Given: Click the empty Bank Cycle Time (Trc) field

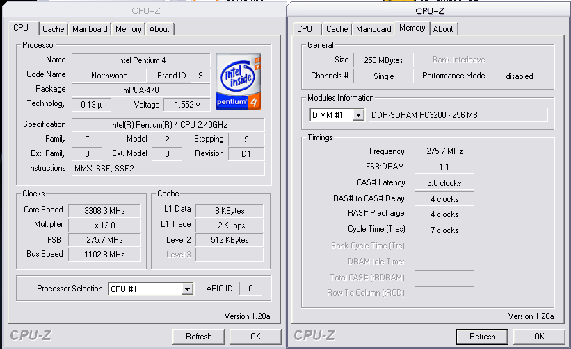Looking at the screenshot, I should click(x=444, y=246).
